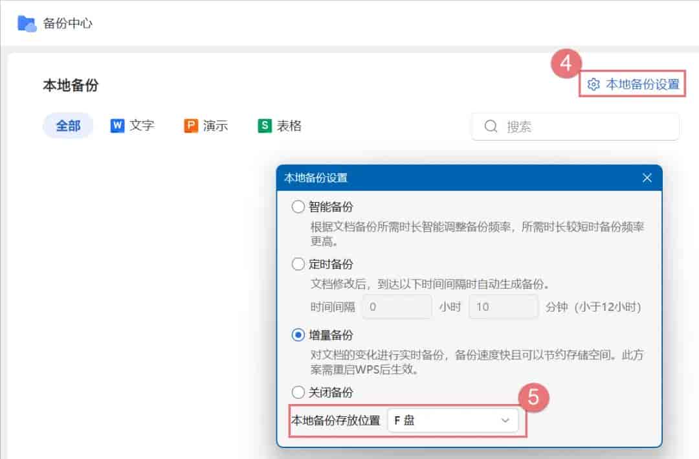Select the 定时备份 radio option
This screenshot has height=459, width=699.
[x=298, y=263]
